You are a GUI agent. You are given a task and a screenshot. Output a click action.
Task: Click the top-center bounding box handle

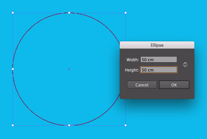point(69,13)
